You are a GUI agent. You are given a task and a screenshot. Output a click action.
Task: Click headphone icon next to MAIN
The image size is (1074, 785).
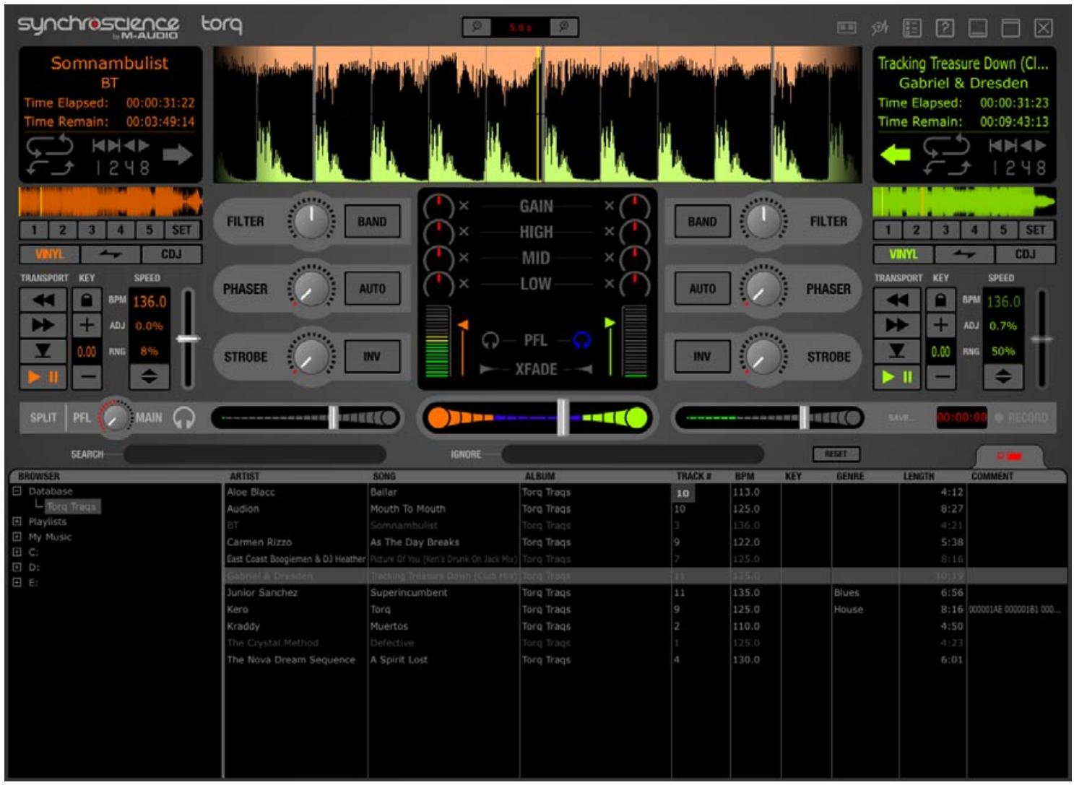click(x=183, y=417)
